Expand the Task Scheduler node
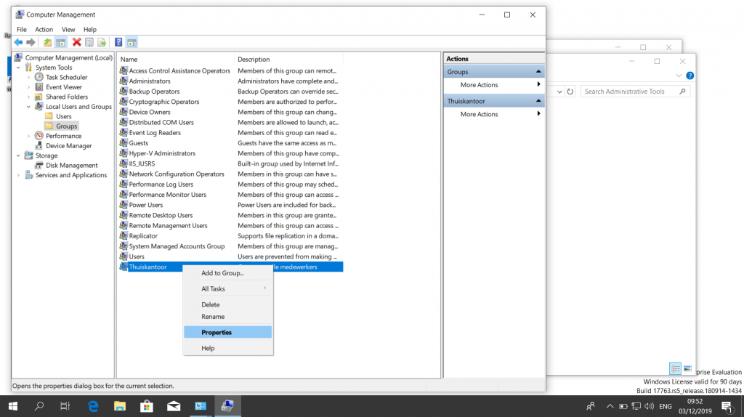This screenshot has width=744, height=417. tap(28, 77)
